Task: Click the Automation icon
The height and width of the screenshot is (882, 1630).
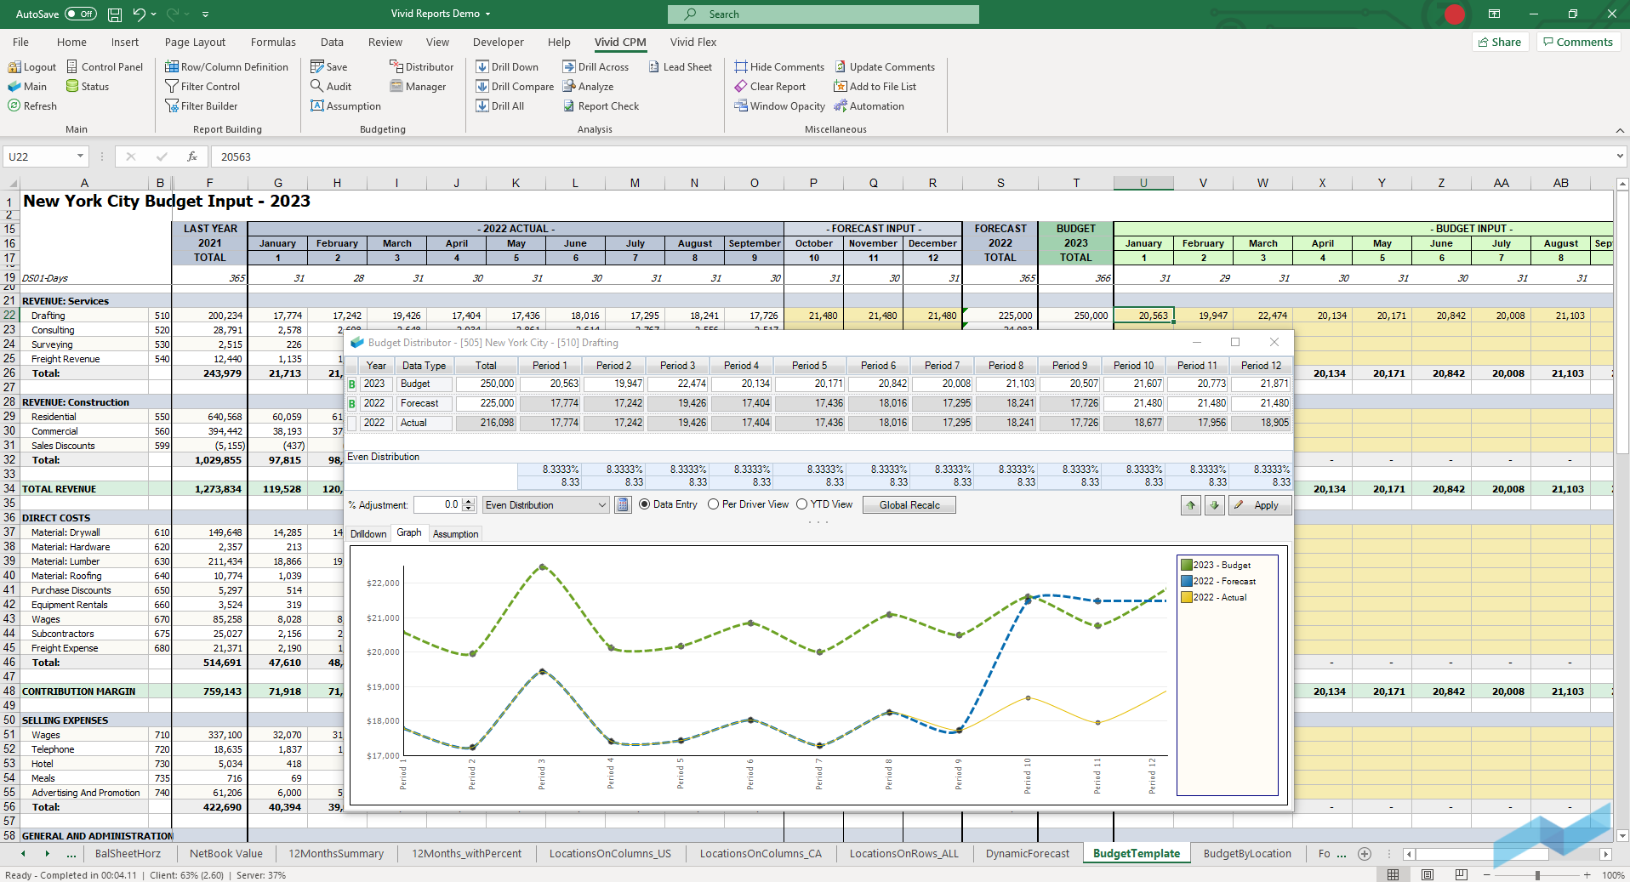Action: coord(841,106)
